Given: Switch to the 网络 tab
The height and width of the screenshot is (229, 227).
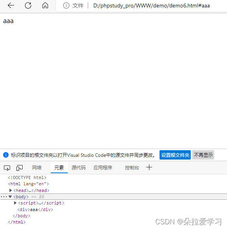Looking at the screenshot, I should pyautogui.click(x=37, y=168).
